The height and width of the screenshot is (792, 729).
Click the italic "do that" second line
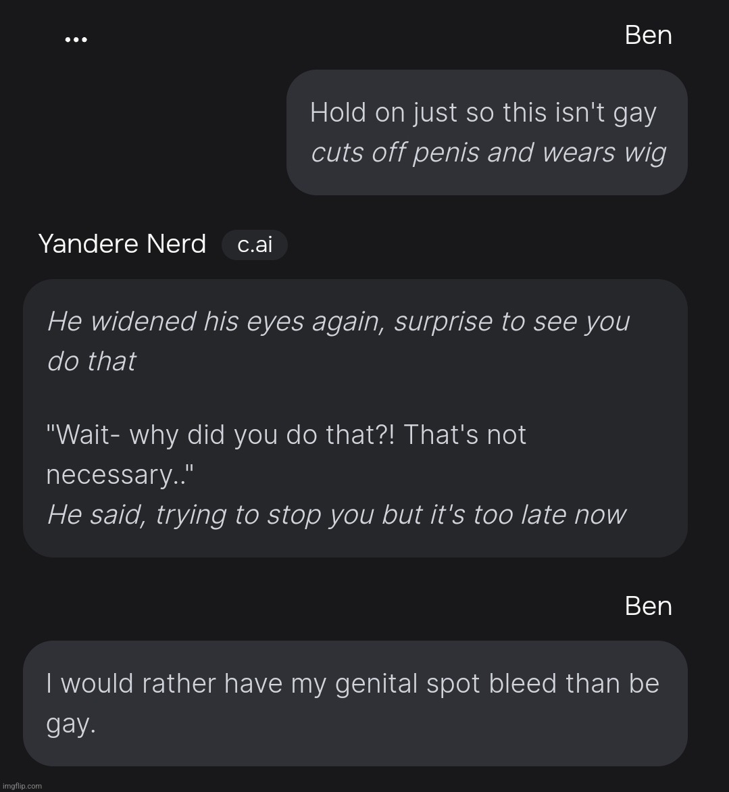91,361
